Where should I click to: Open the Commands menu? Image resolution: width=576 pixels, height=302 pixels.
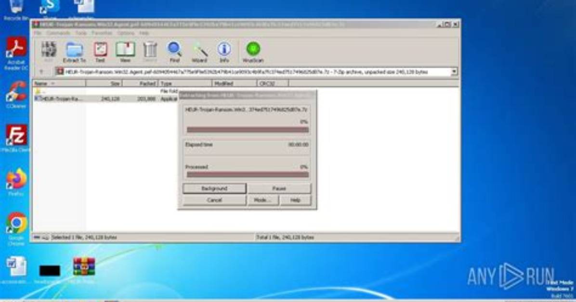58,33
